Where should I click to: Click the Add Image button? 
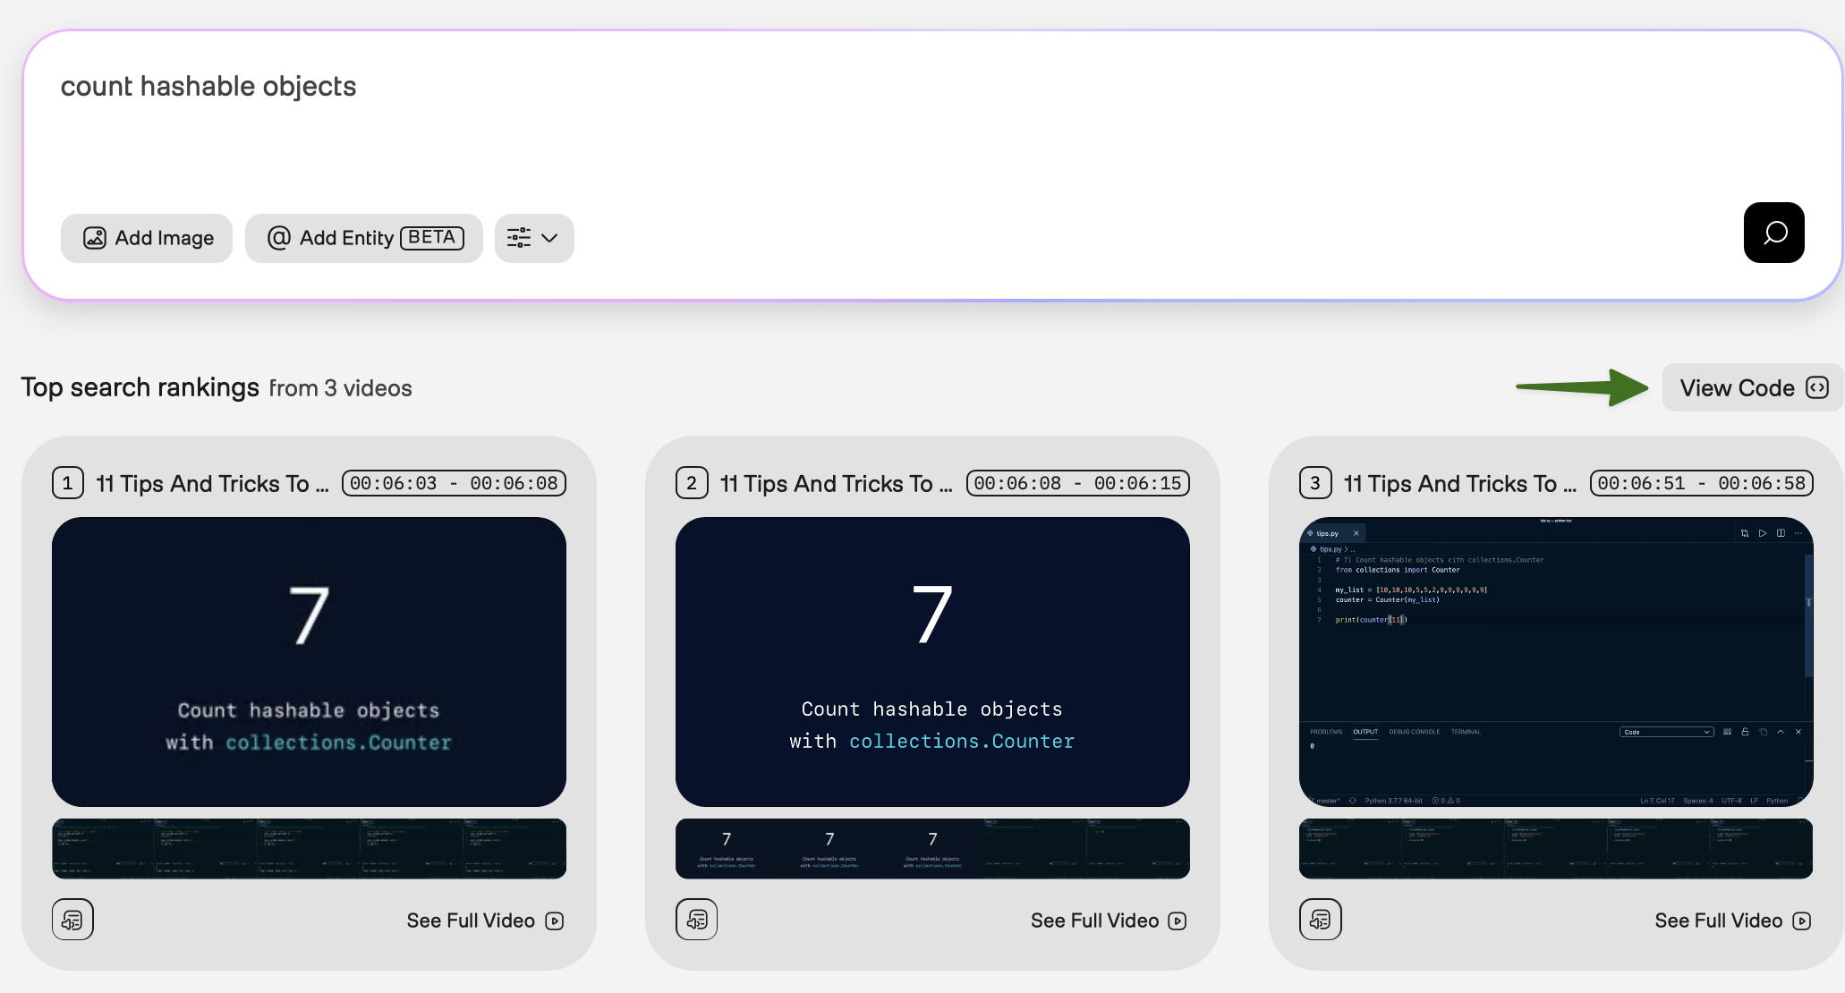tap(147, 238)
